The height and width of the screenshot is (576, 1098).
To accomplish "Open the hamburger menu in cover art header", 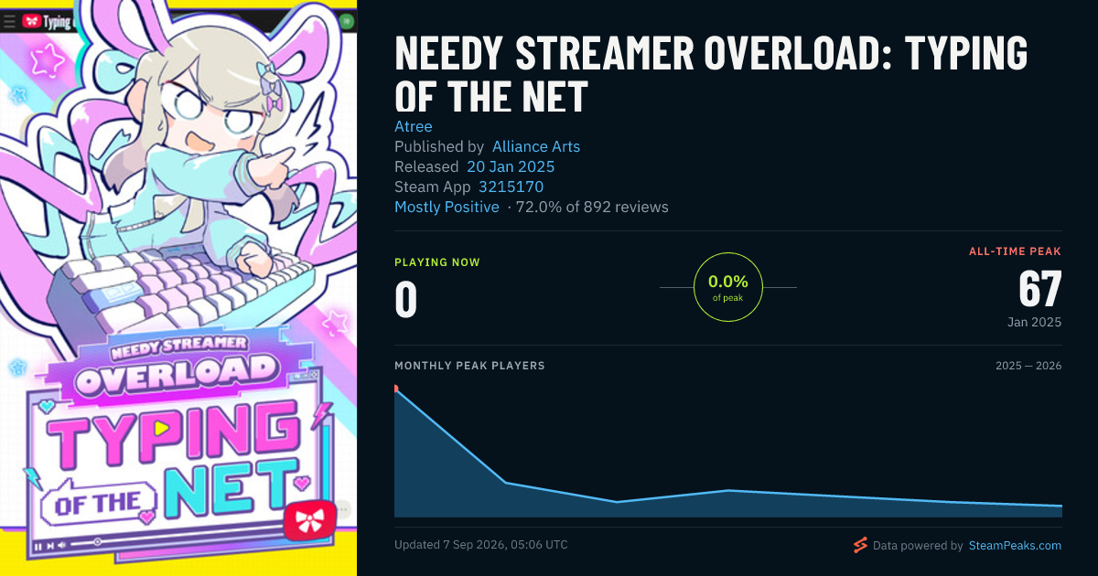I will point(10,20).
